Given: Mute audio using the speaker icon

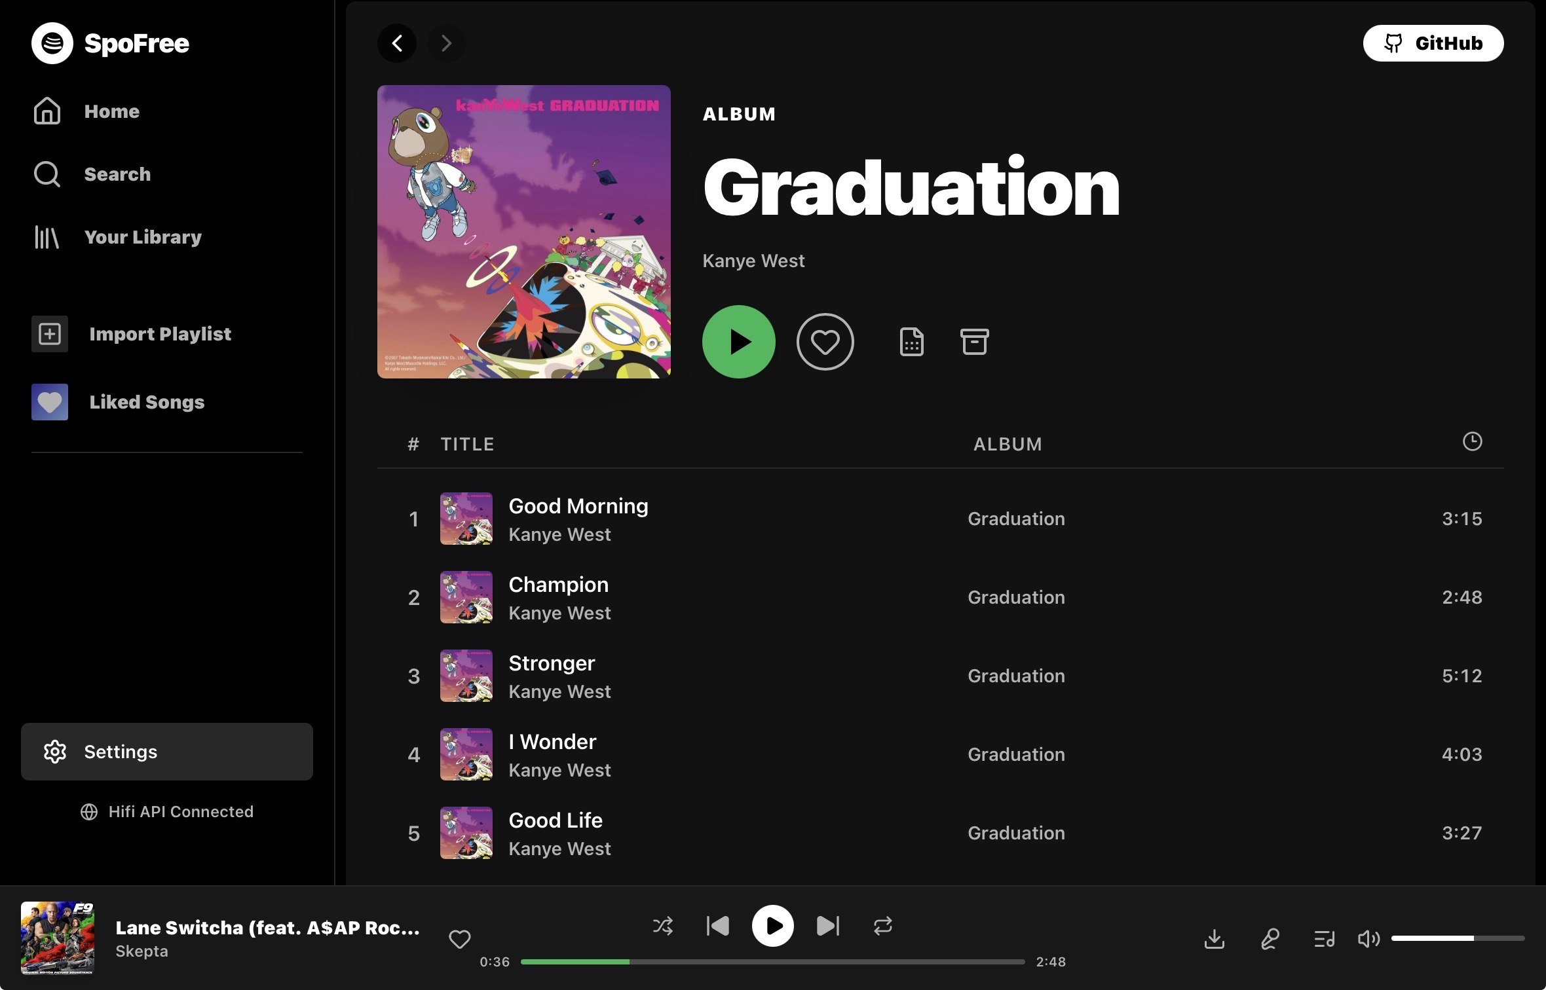Looking at the screenshot, I should tap(1368, 939).
